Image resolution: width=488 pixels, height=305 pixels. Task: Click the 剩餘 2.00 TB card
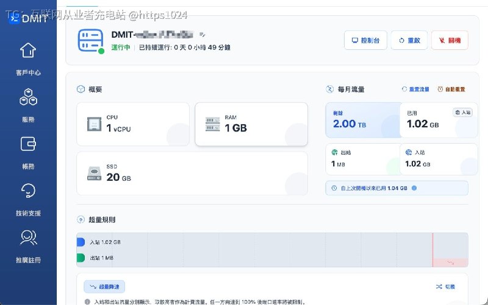[363, 120]
